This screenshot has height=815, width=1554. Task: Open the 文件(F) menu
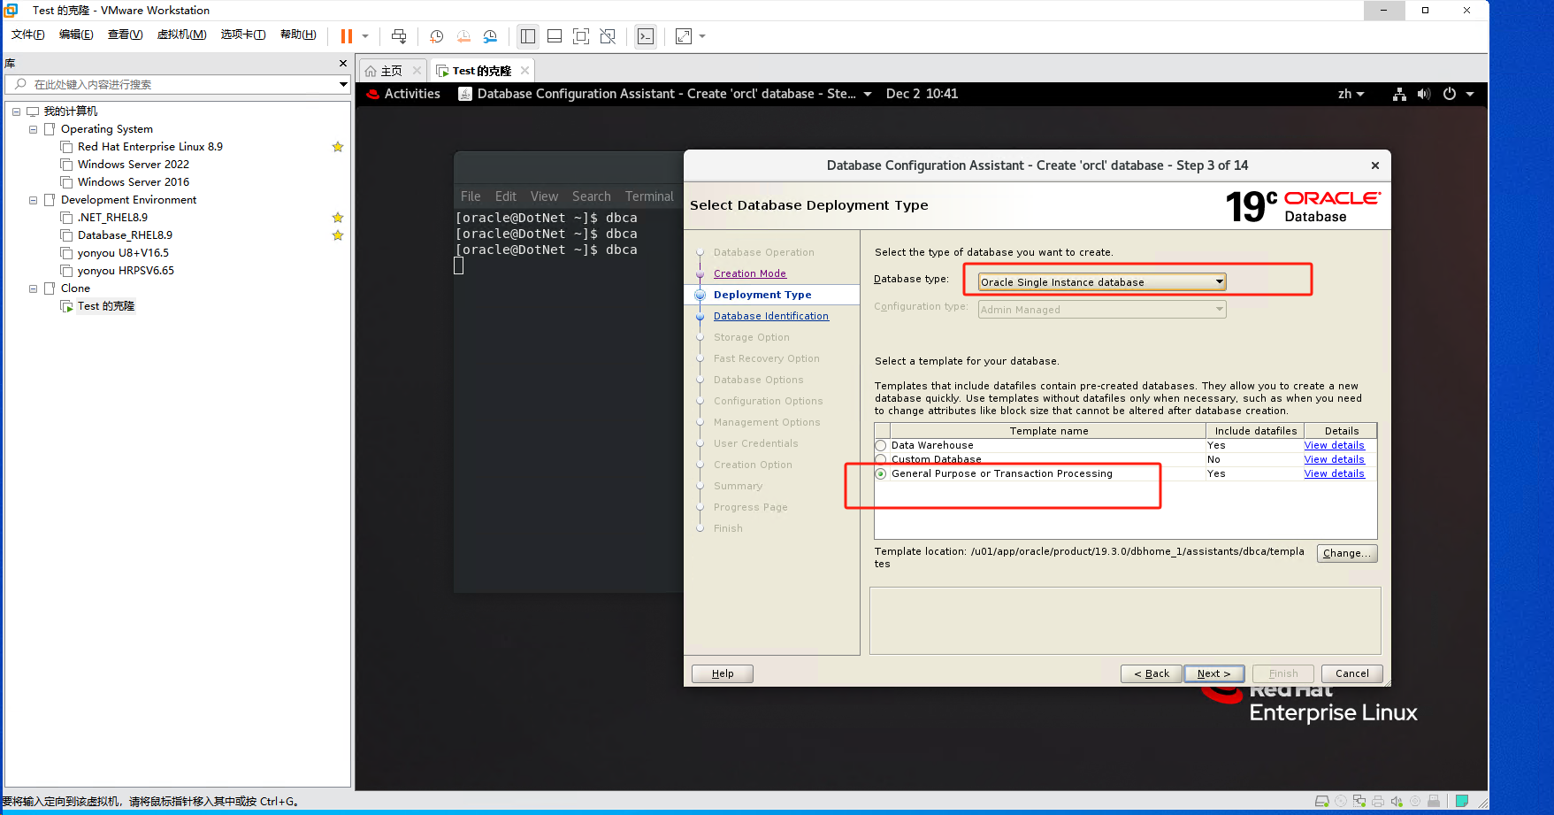pos(28,35)
